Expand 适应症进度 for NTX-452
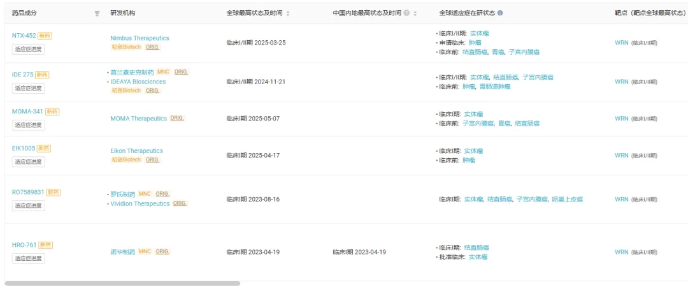 coord(29,49)
